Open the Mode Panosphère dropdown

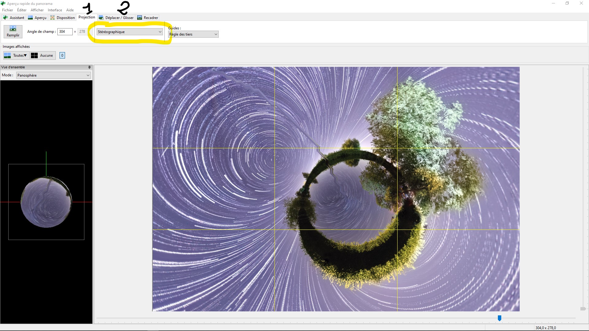tap(53, 75)
